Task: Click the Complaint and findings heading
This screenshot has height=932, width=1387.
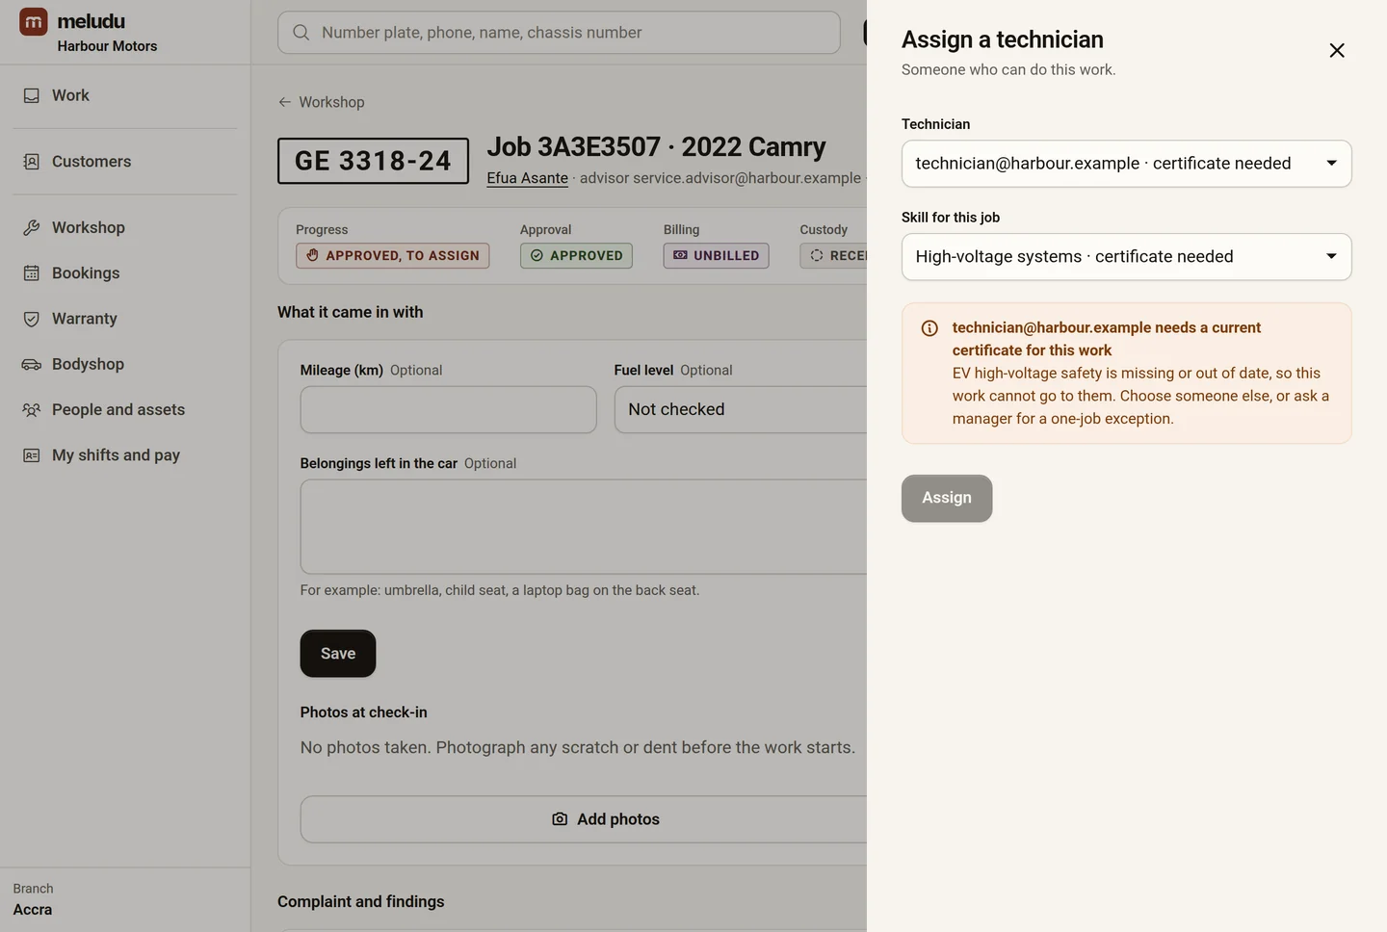Action: click(x=361, y=902)
